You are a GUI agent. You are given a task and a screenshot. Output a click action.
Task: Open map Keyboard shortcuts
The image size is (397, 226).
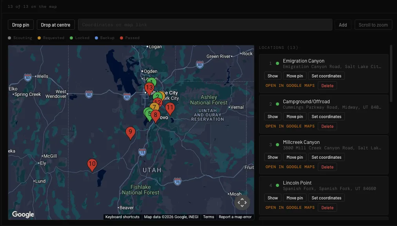click(122, 217)
